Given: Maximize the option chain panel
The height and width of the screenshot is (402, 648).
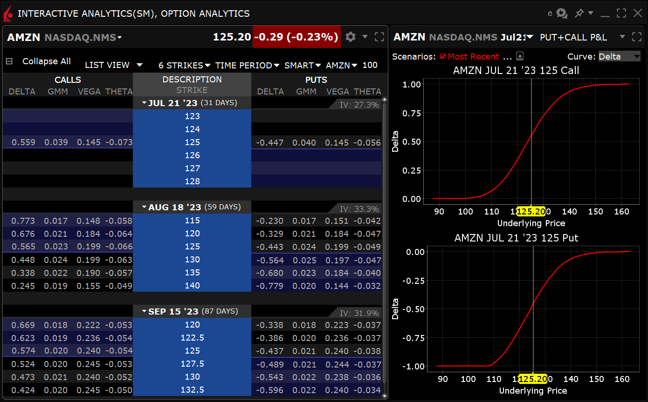Looking at the screenshot, I should tap(379, 37).
